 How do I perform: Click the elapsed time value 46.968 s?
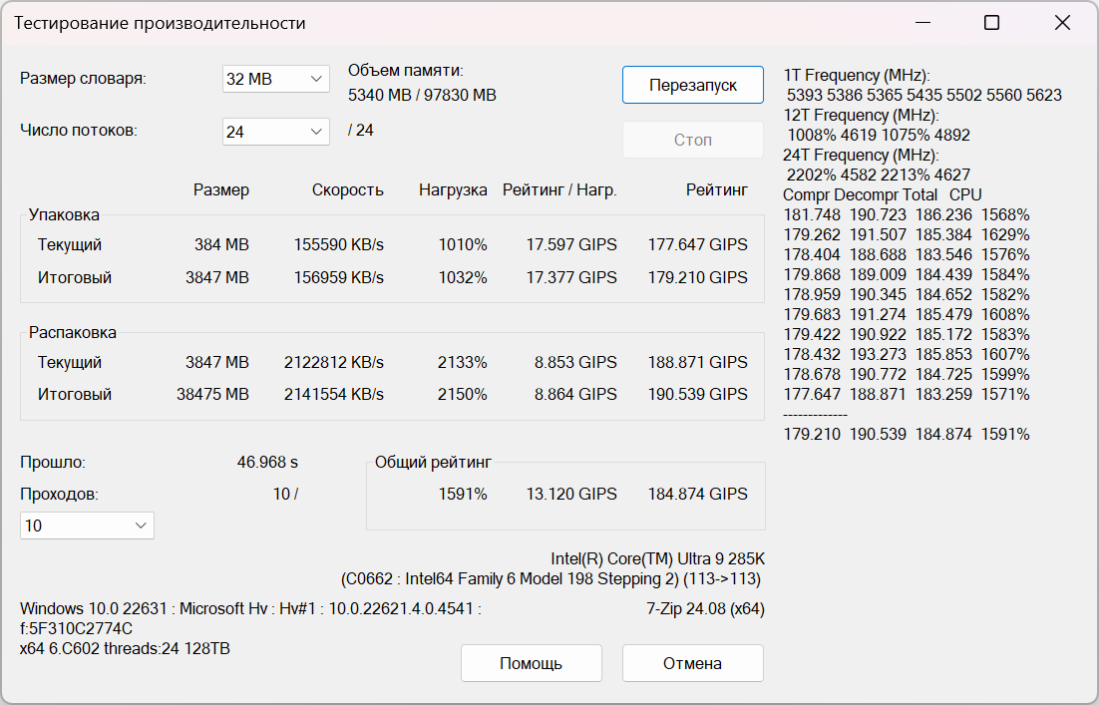click(267, 462)
